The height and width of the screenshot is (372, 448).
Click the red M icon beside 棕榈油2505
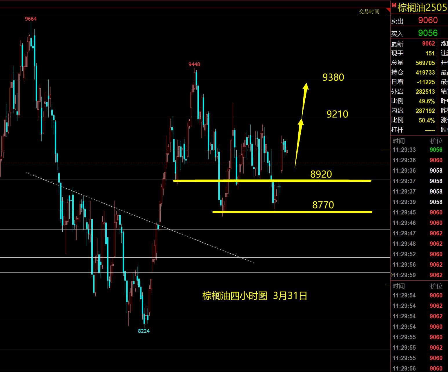click(394, 5)
